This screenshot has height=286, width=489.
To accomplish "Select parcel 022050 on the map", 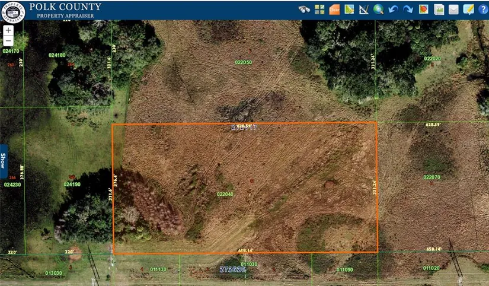I will pos(243,62).
